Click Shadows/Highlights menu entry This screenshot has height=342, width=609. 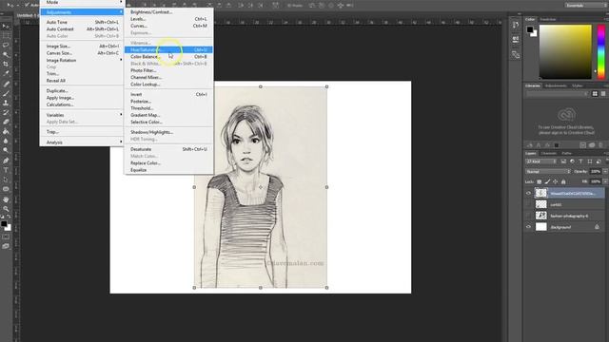168,132
